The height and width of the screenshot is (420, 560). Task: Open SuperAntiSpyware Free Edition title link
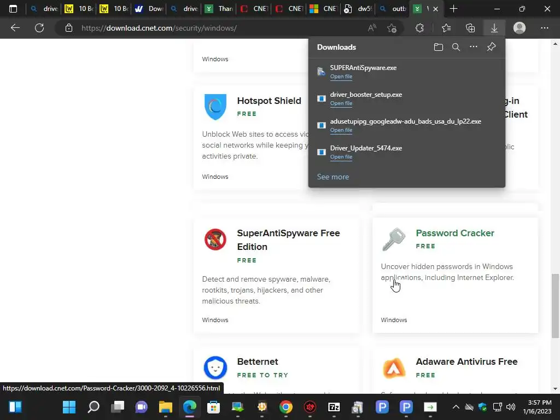tap(288, 240)
